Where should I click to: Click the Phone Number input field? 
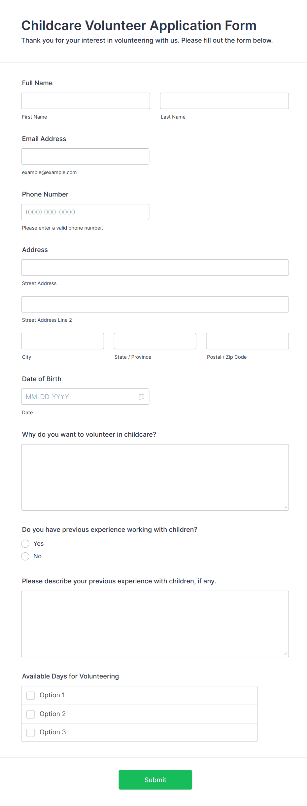coord(85,212)
